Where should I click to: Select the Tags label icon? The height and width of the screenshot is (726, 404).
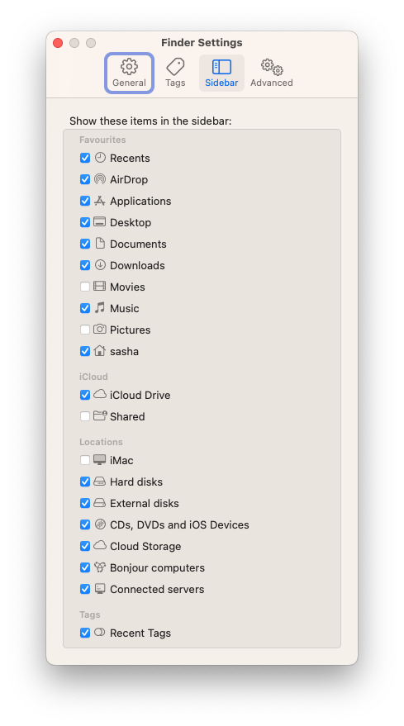pos(175,67)
